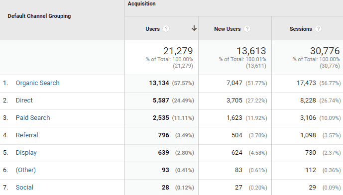Select the 13,134 Organic Search users cell
This screenshot has width=343, height=195.
tap(159, 83)
